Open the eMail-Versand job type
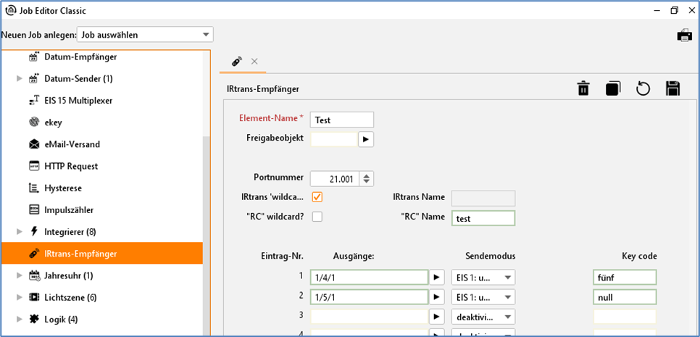Image resolution: width=700 pixels, height=337 pixels. [72, 144]
